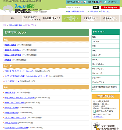
Task: Click おすすめグルメ breadcrumb link
Action: click(30, 25)
